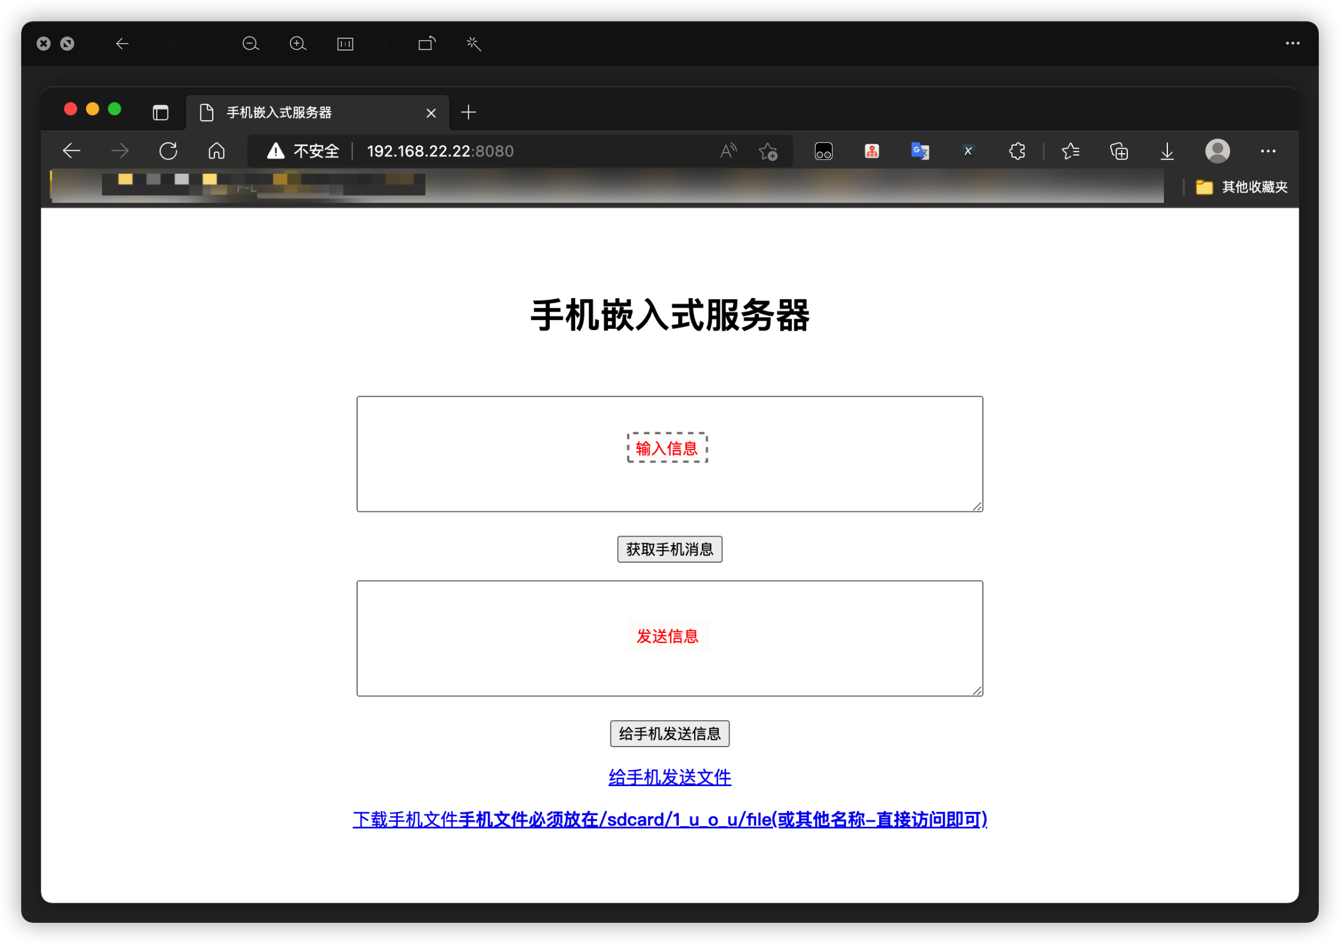Open the Extensions puzzle-piece menu
The width and height of the screenshot is (1340, 944).
[x=1016, y=151]
